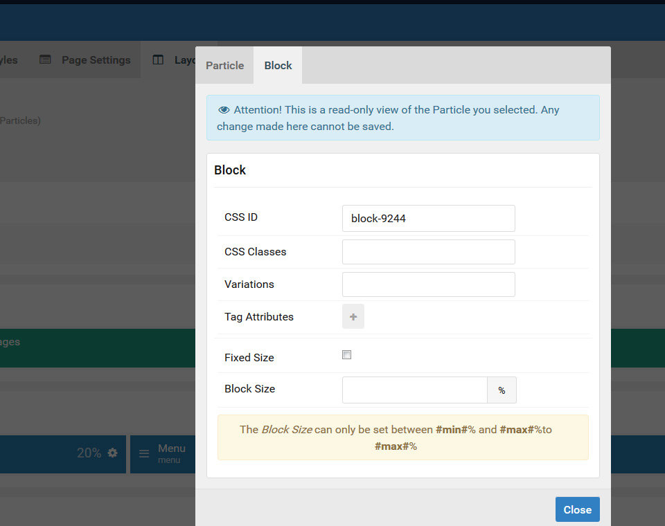This screenshot has height=526, width=665.
Task: Click the Block Size input field
Action: click(x=415, y=390)
